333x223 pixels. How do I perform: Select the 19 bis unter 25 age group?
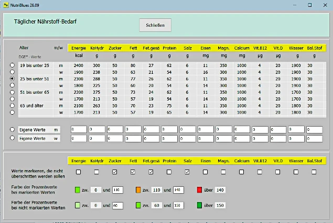[12, 65]
